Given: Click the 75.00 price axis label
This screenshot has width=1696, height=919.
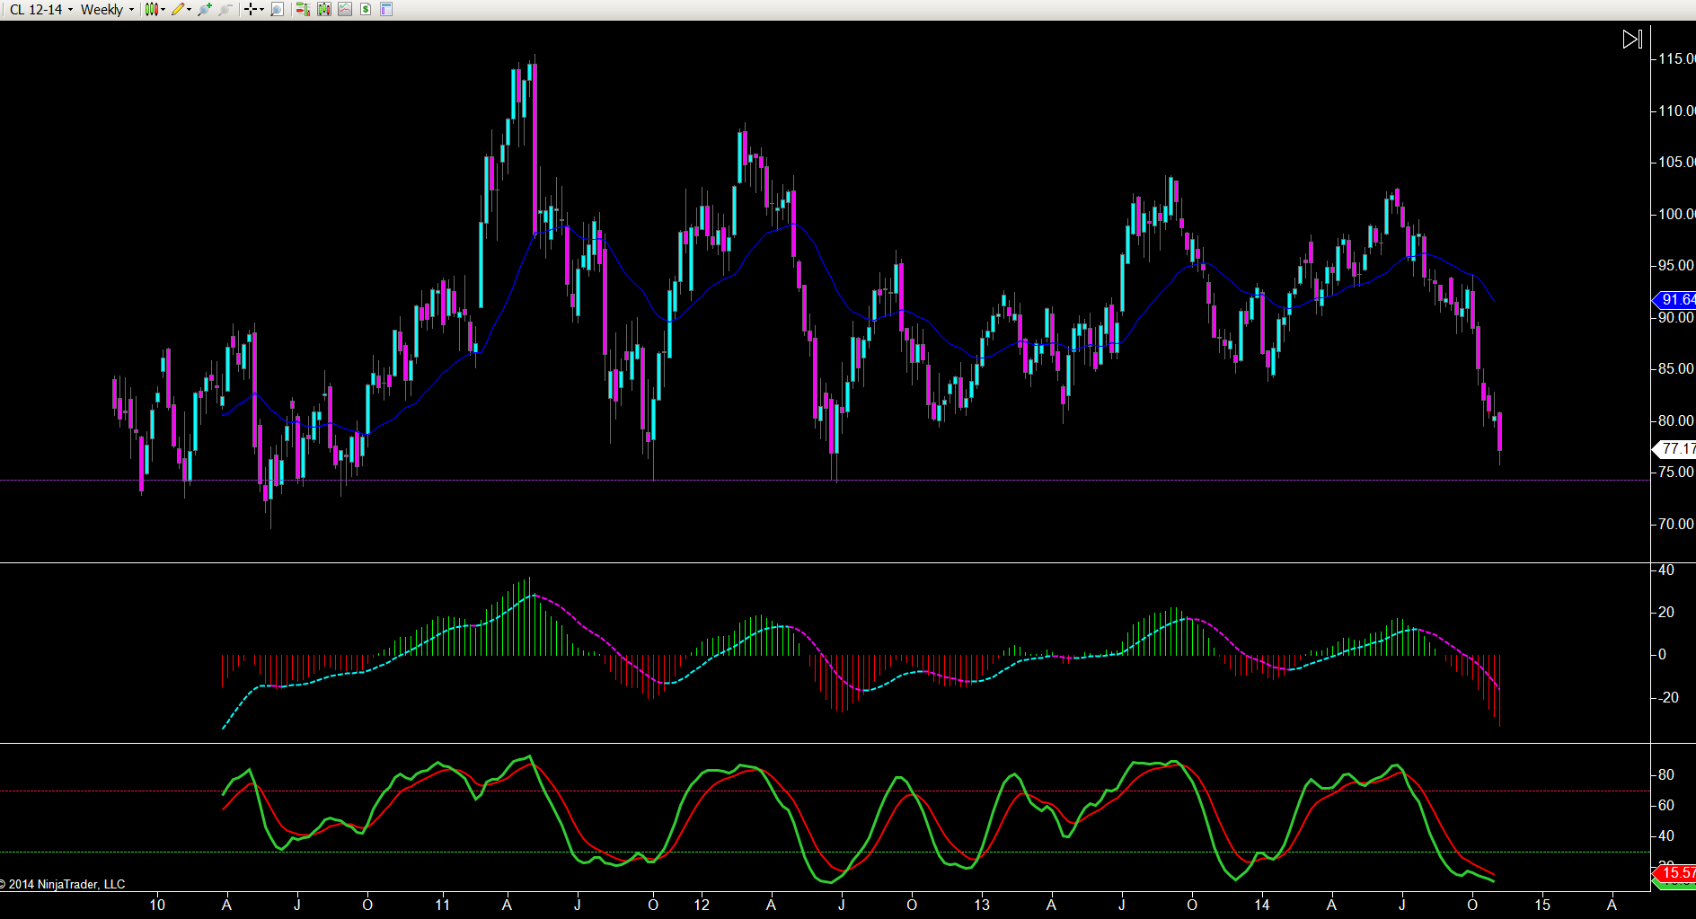Looking at the screenshot, I should (x=1676, y=472).
